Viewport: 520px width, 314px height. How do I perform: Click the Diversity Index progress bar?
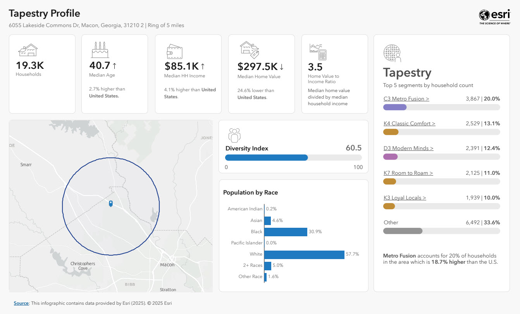coord(293,157)
